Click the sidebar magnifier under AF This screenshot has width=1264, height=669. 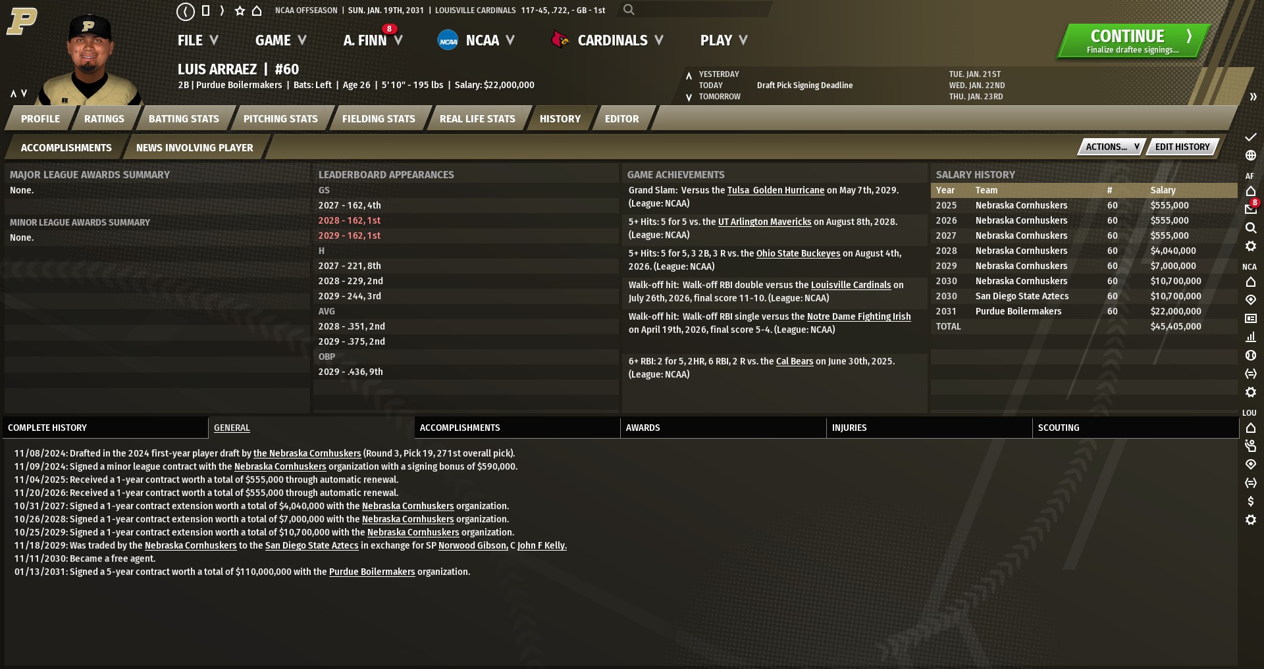(1251, 228)
